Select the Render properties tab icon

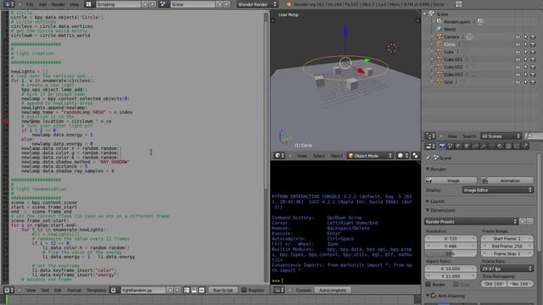coord(442,147)
